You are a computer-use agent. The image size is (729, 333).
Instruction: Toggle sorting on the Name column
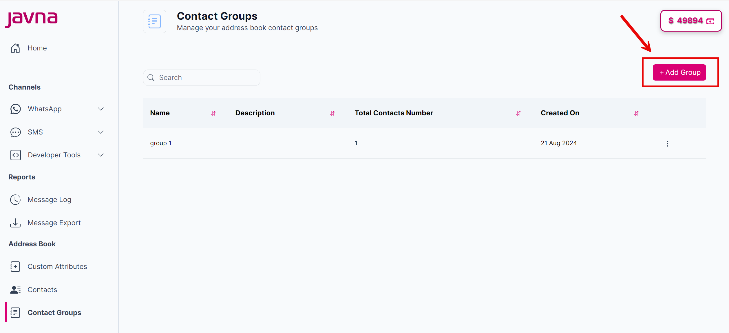213,113
